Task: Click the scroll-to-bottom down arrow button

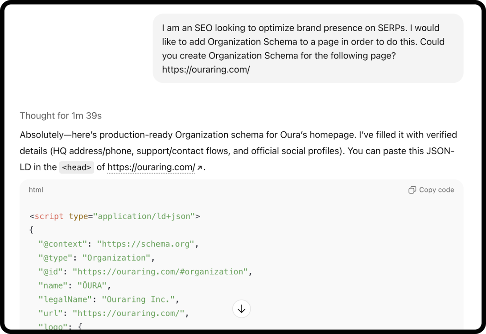Action: coord(242,309)
